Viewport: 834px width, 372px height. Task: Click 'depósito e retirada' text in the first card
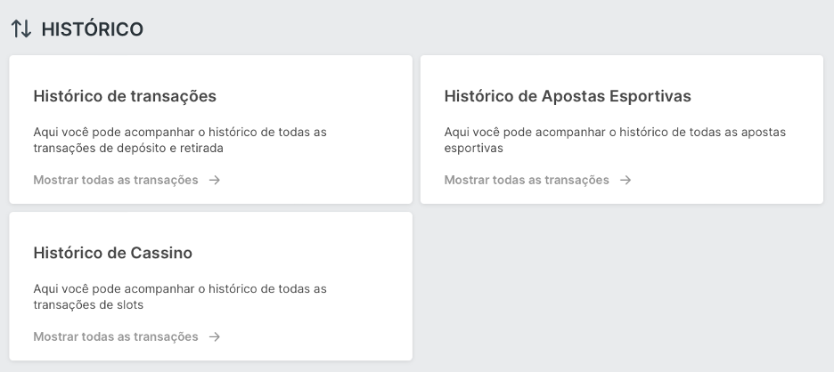click(161, 149)
